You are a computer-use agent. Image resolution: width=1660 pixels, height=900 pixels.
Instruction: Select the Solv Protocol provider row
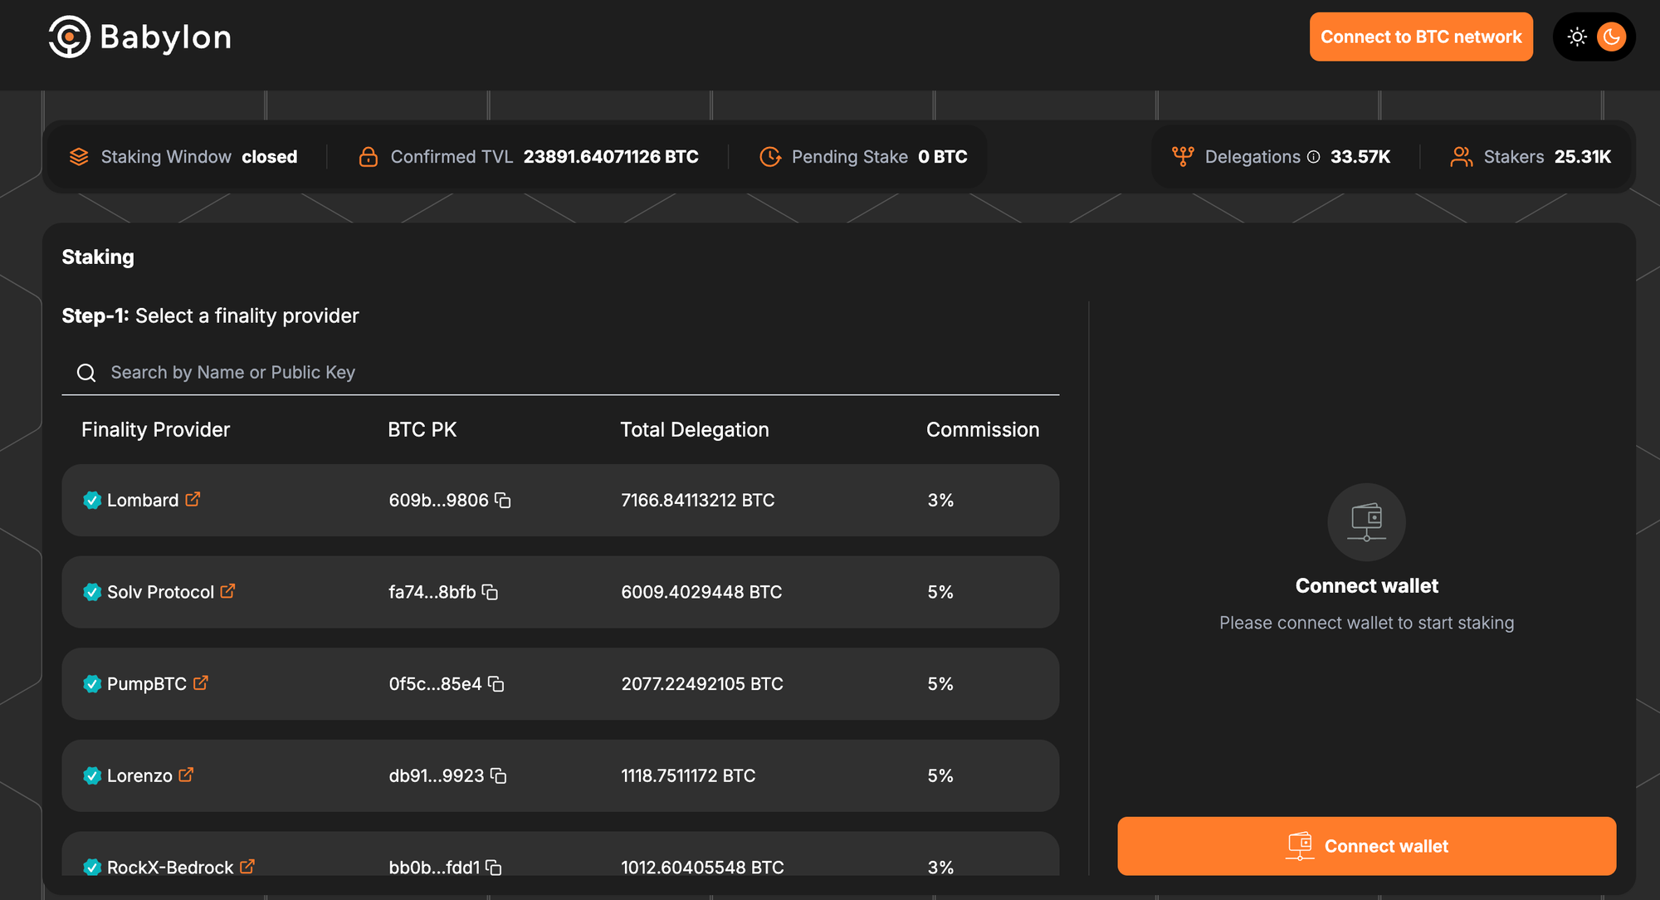click(560, 592)
